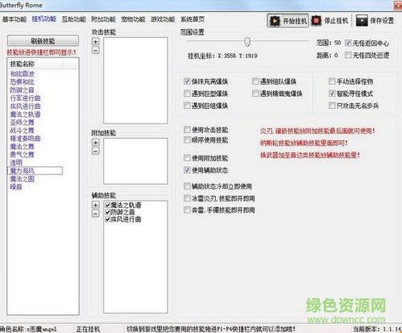Uncheck 疾风进行曲 in 辅助技能 list
402x333 pixels.
point(108,219)
